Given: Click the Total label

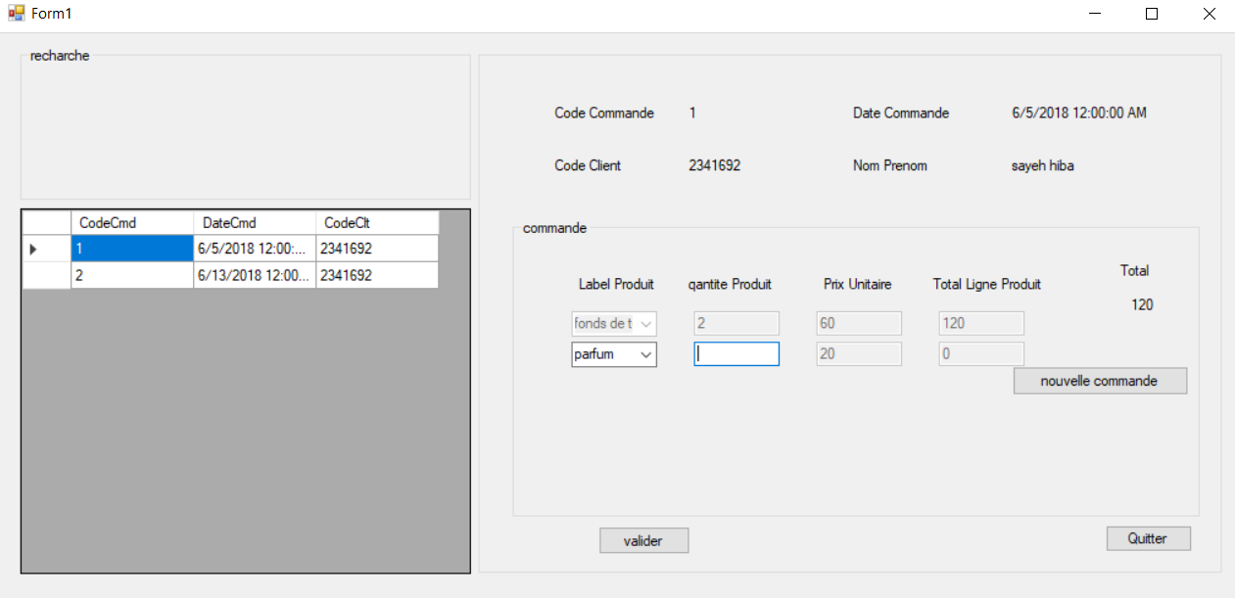Looking at the screenshot, I should [x=1135, y=270].
